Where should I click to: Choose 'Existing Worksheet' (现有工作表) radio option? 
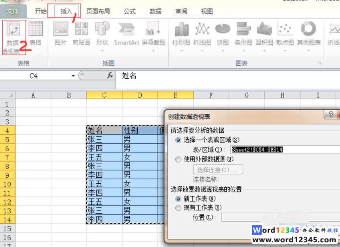click(x=178, y=208)
